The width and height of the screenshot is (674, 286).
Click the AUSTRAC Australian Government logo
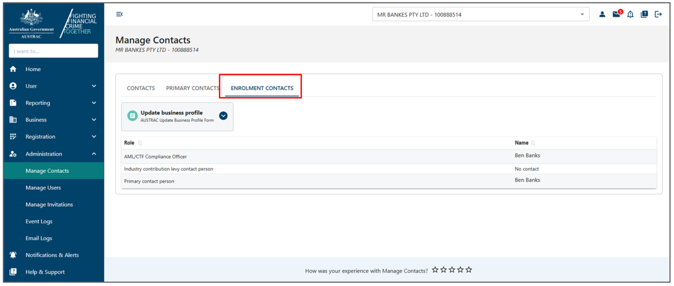pos(32,24)
